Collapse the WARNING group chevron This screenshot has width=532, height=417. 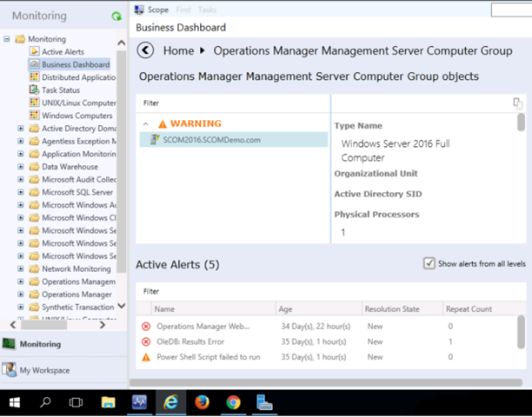(146, 124)
